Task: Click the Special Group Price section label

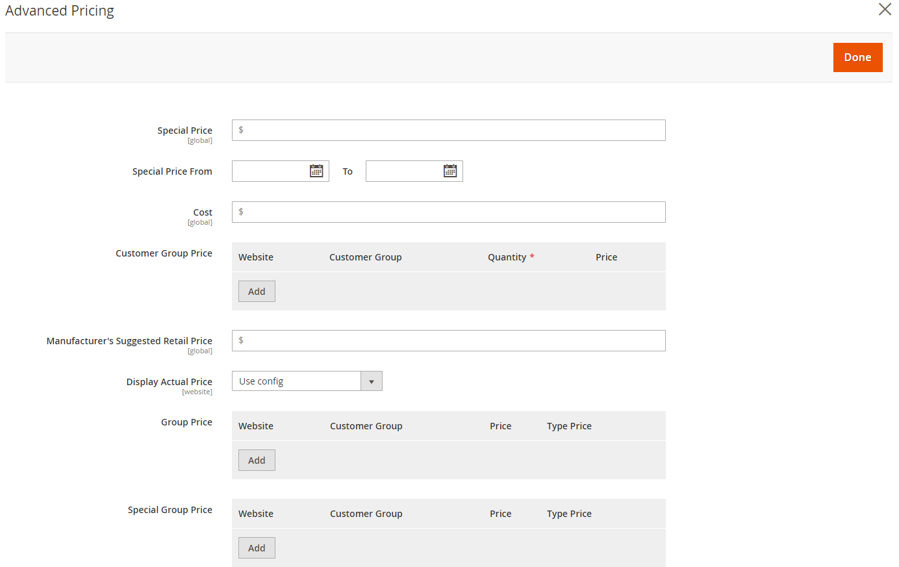Action: (170, 510)
